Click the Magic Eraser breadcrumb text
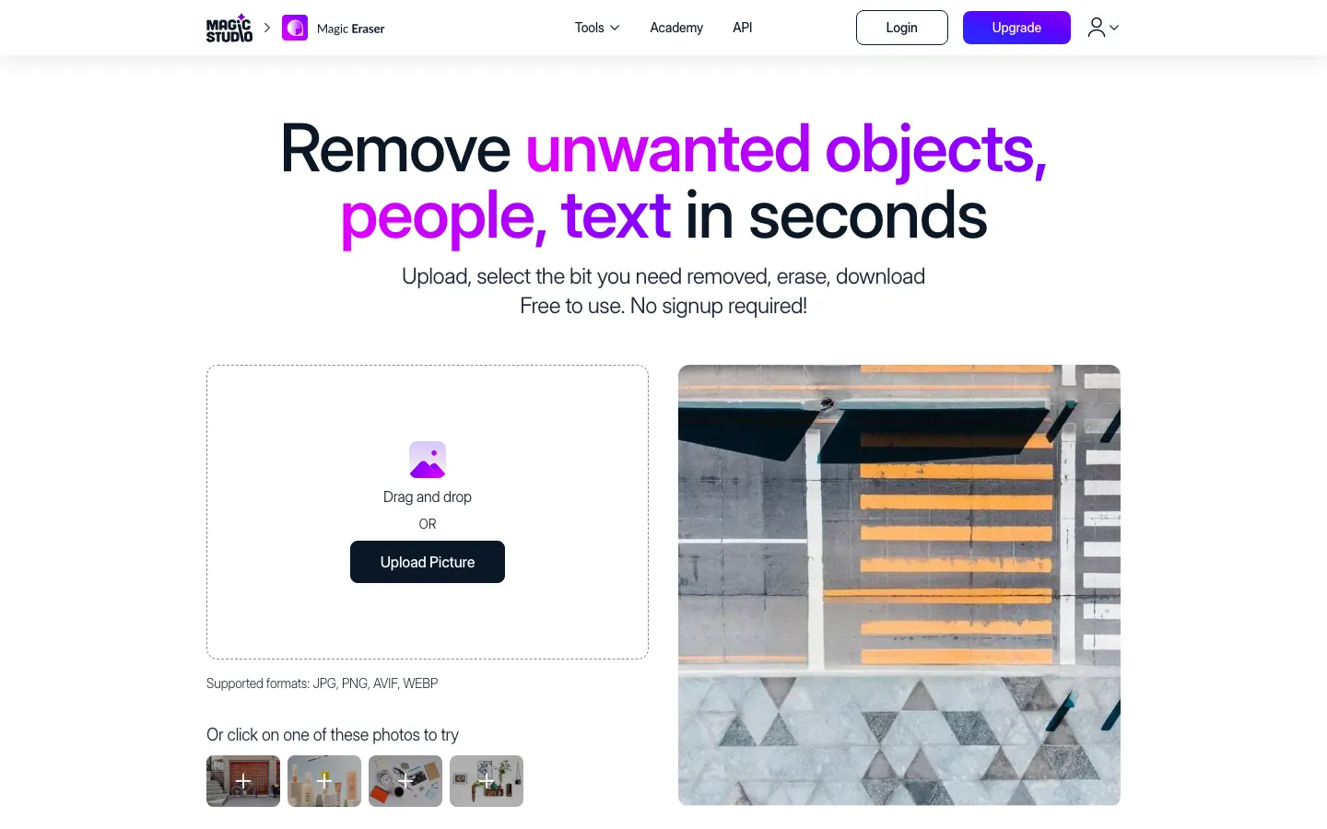 350,29
